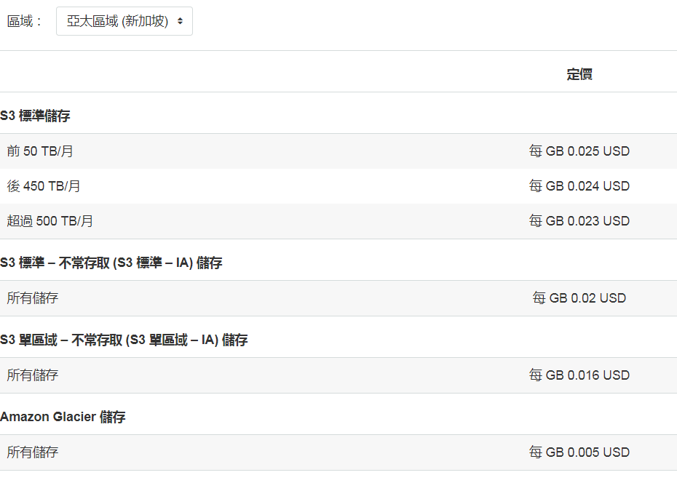Open the region dropdown showing 亞太區域 (新加坡)
Screen dimensions: 677x483
pos(124,21)
